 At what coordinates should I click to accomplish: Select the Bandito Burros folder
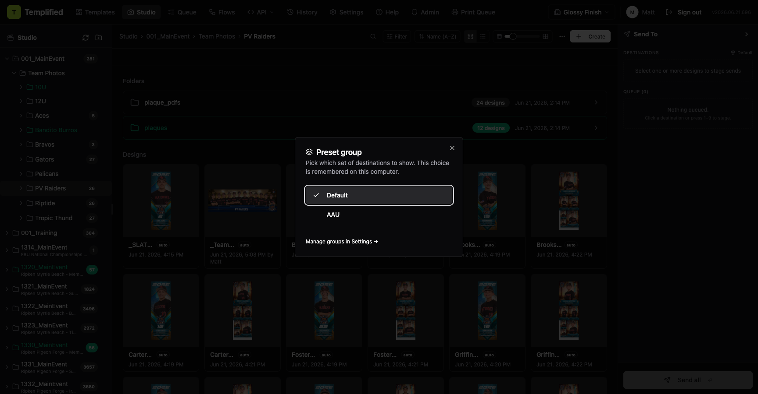[56, 130]
